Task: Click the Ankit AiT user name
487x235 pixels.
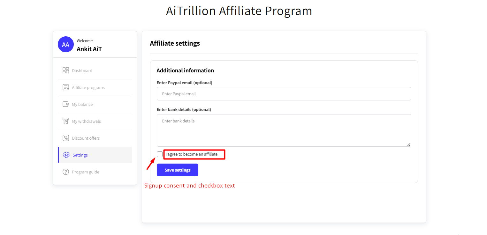Action: tap(89, 49)
